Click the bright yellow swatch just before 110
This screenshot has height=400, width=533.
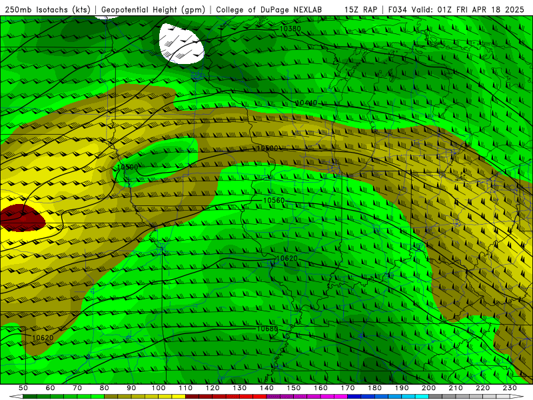click(179, 397)
